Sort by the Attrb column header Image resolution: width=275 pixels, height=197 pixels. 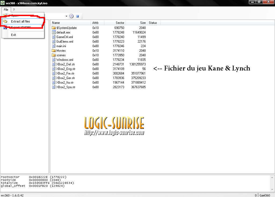(97, 23)
